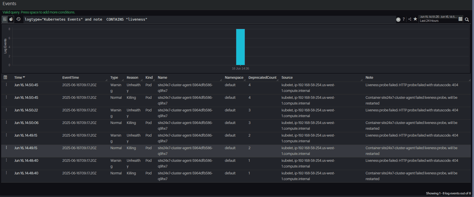474x197 pixels.
Task: Open row menu for 14:49:15 Killing event
Action: 6,148
